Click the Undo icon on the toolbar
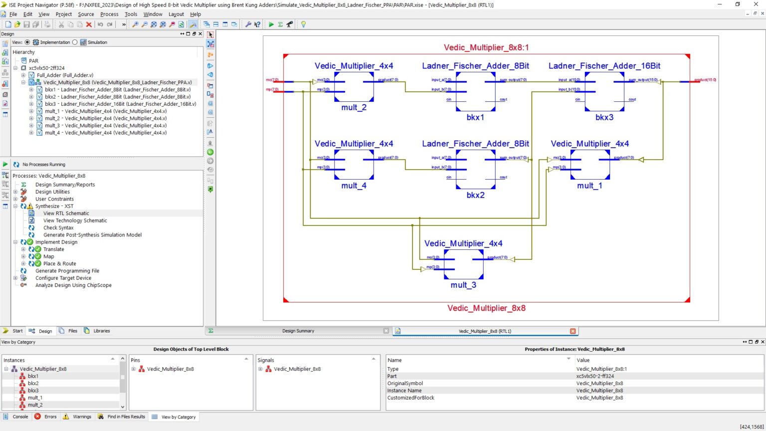766x431 pixels. click(101, 24)
